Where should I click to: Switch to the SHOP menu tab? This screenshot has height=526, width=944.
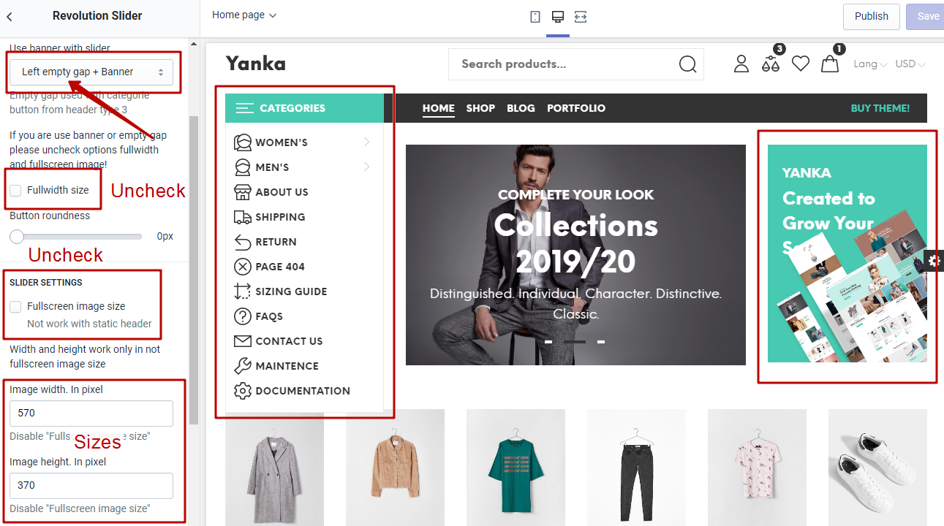(x=480, y=107)
